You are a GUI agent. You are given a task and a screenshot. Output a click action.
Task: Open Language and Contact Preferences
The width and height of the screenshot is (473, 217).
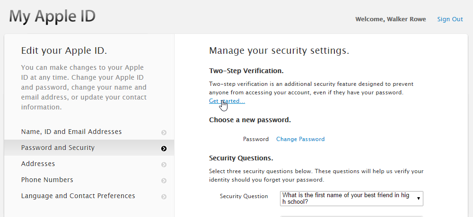click(x=89, y=196)
